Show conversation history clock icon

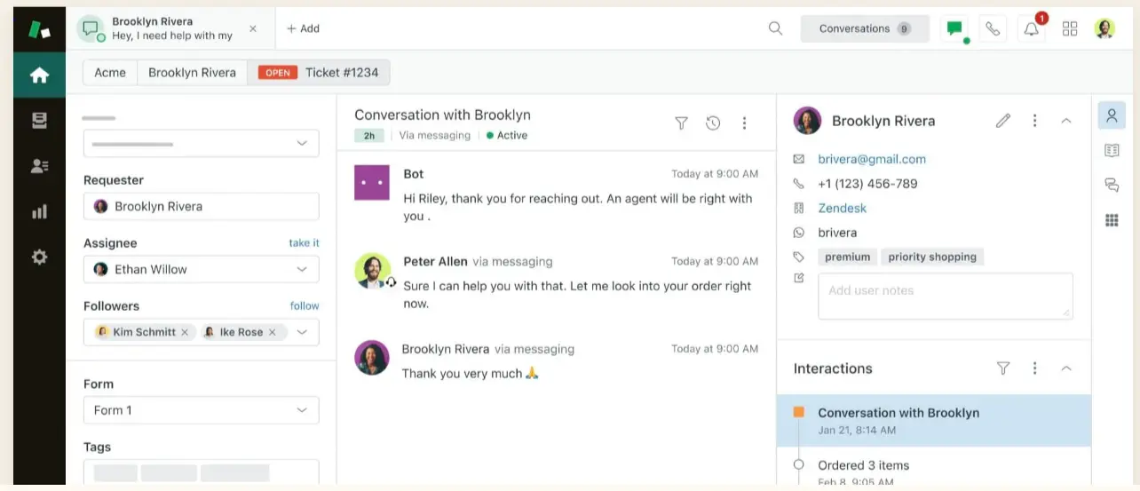pos(712,123)
